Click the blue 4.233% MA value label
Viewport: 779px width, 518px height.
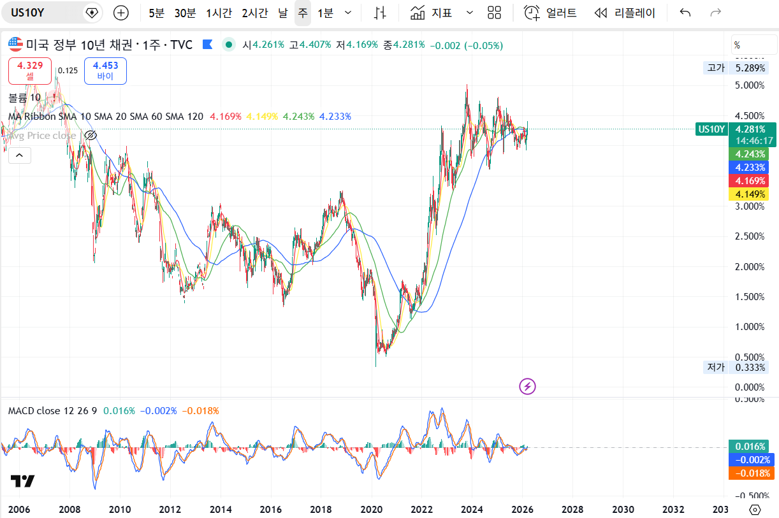pos(749,168)
